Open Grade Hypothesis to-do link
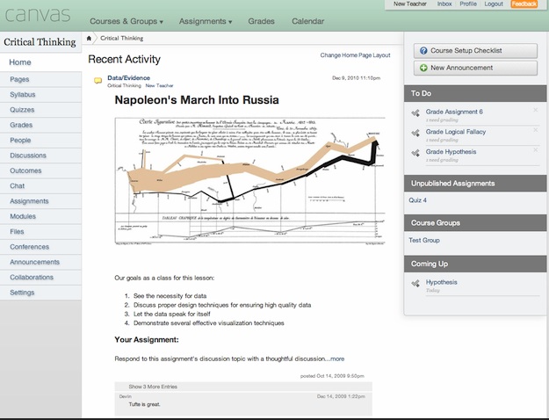This screenshot has height=420, width=549. 451,152
